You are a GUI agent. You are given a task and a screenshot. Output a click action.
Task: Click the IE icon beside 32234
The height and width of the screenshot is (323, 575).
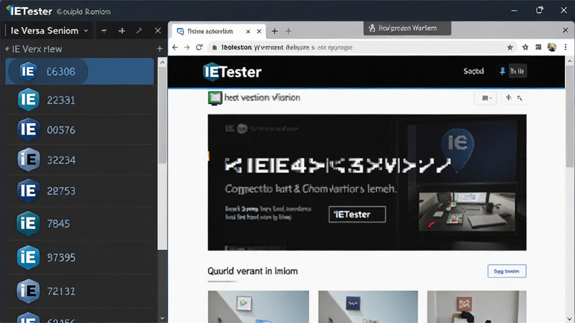click(28, 160)
